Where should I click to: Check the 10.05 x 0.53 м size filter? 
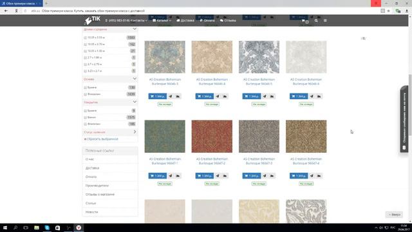click(85, 37)
